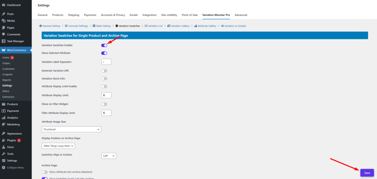Switch to the Products settings tab
The width and height of the screenshot is (377, 179).
click(x=58, y=15)
